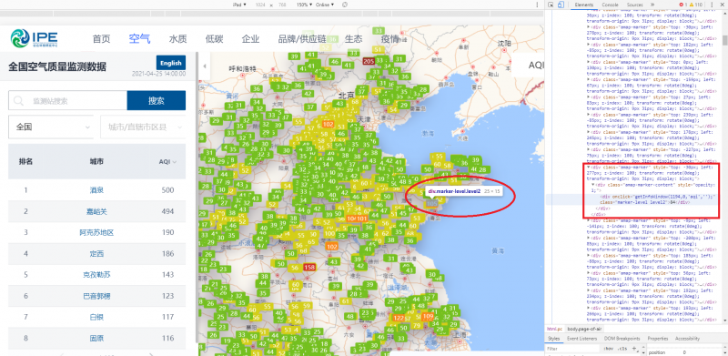Activate the inspect element picker icon
The width and height of the screenshot is (728, 356).
point(551,5)
